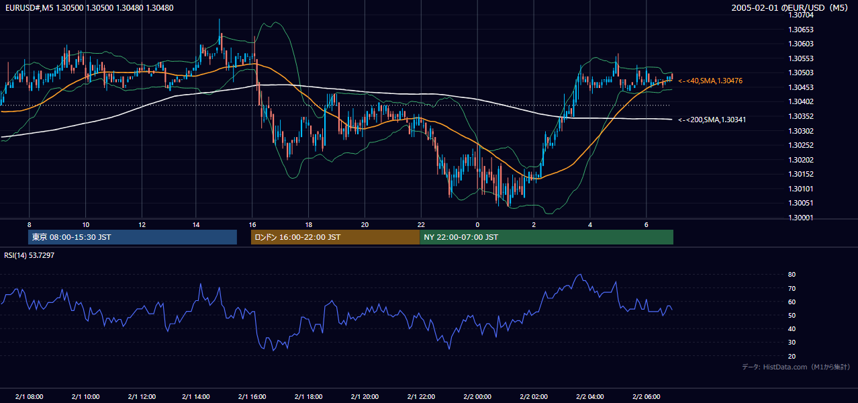Click price axis label 1.30453
This screenshot has width=858, height=403.
pos(801,87)
